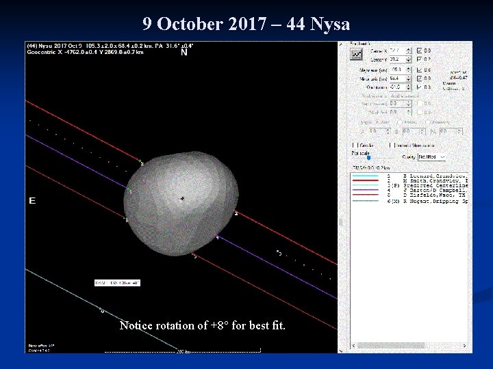The width and height of the screenshot is (493, 369).
Task: Enable the Circular checkbox
Action: click(355, 146)
